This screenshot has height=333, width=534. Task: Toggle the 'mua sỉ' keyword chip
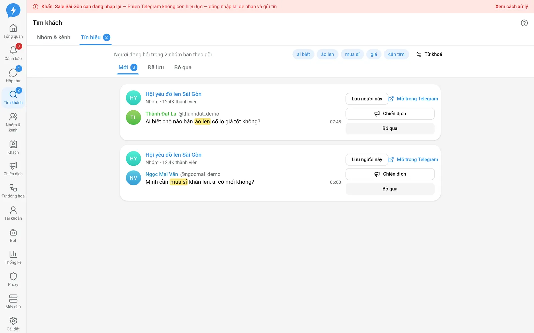tap(352, 54)
